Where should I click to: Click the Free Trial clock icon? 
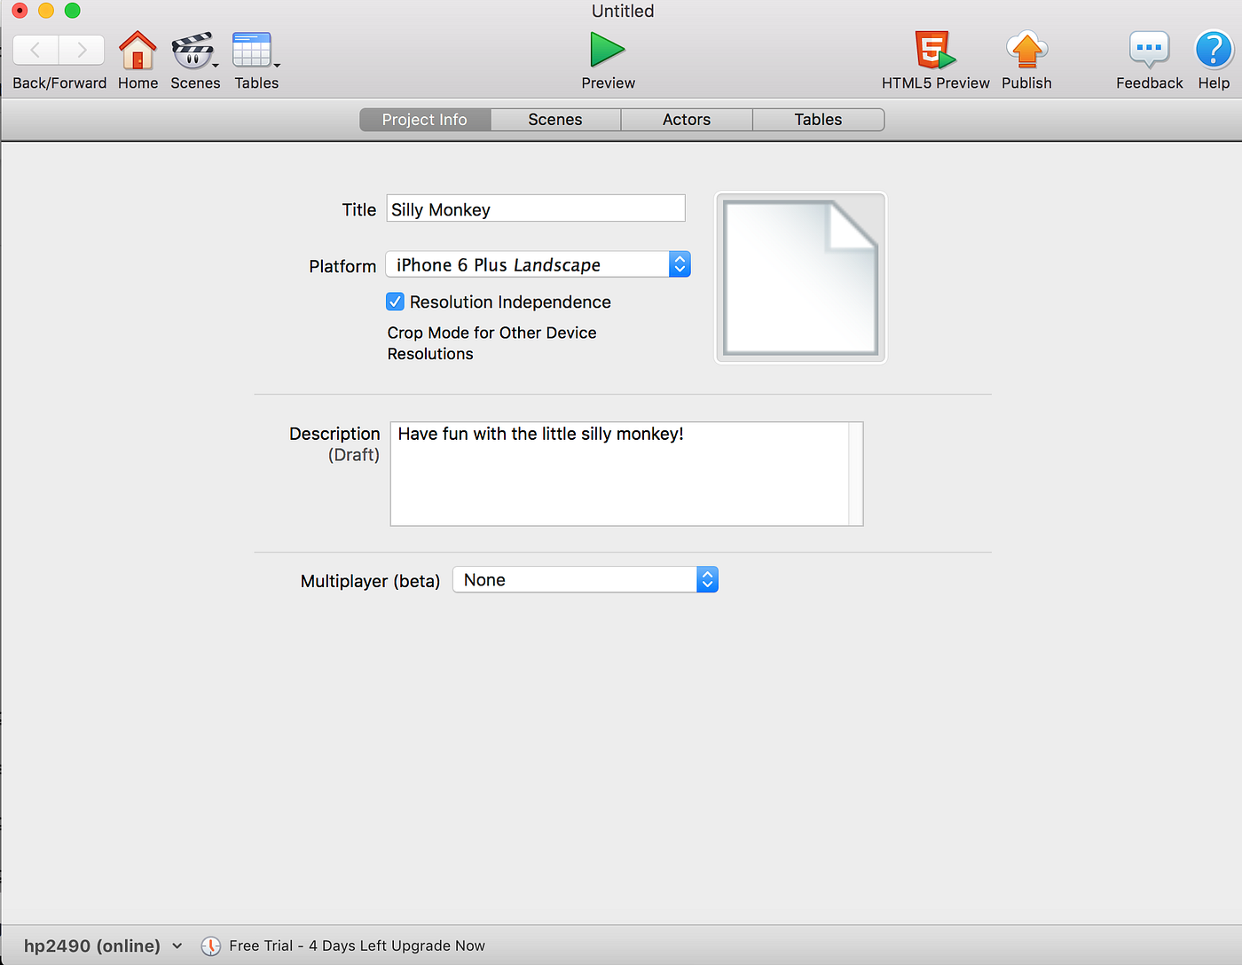[210, 946]
